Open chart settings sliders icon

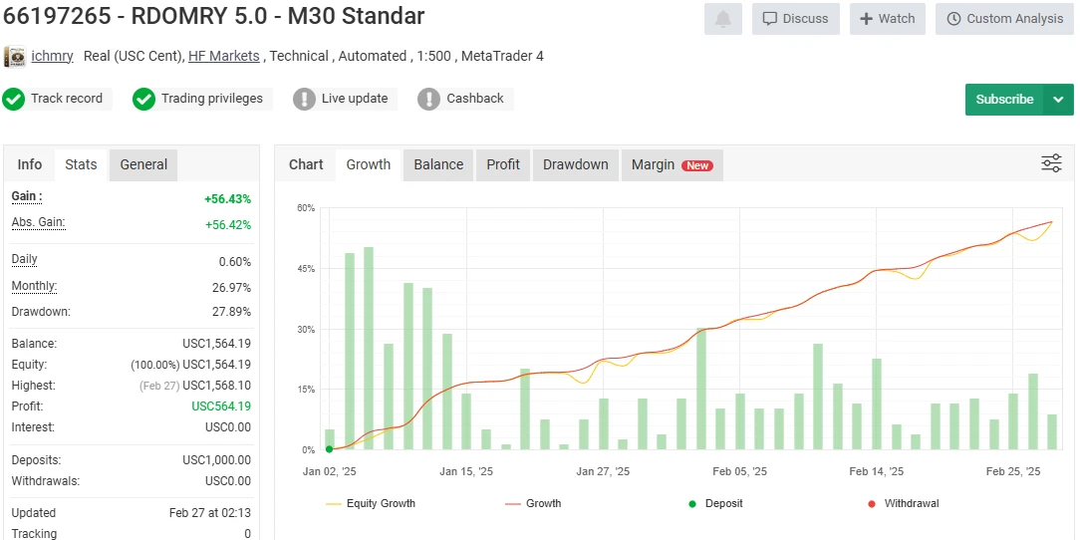point(1051,163)
